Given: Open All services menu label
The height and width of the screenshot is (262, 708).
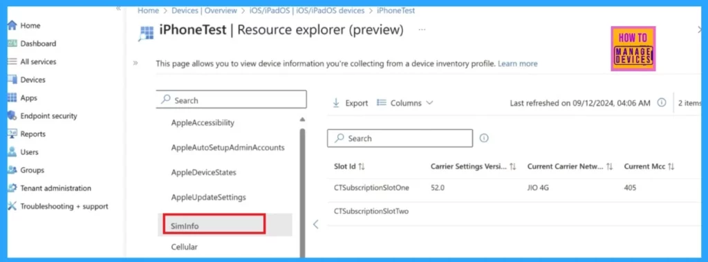Looking at the screenshot, I should point(39,62).
